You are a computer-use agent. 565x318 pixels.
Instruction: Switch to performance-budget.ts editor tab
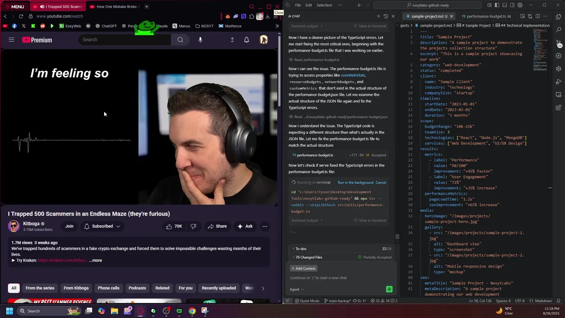(x=486, y=16)
